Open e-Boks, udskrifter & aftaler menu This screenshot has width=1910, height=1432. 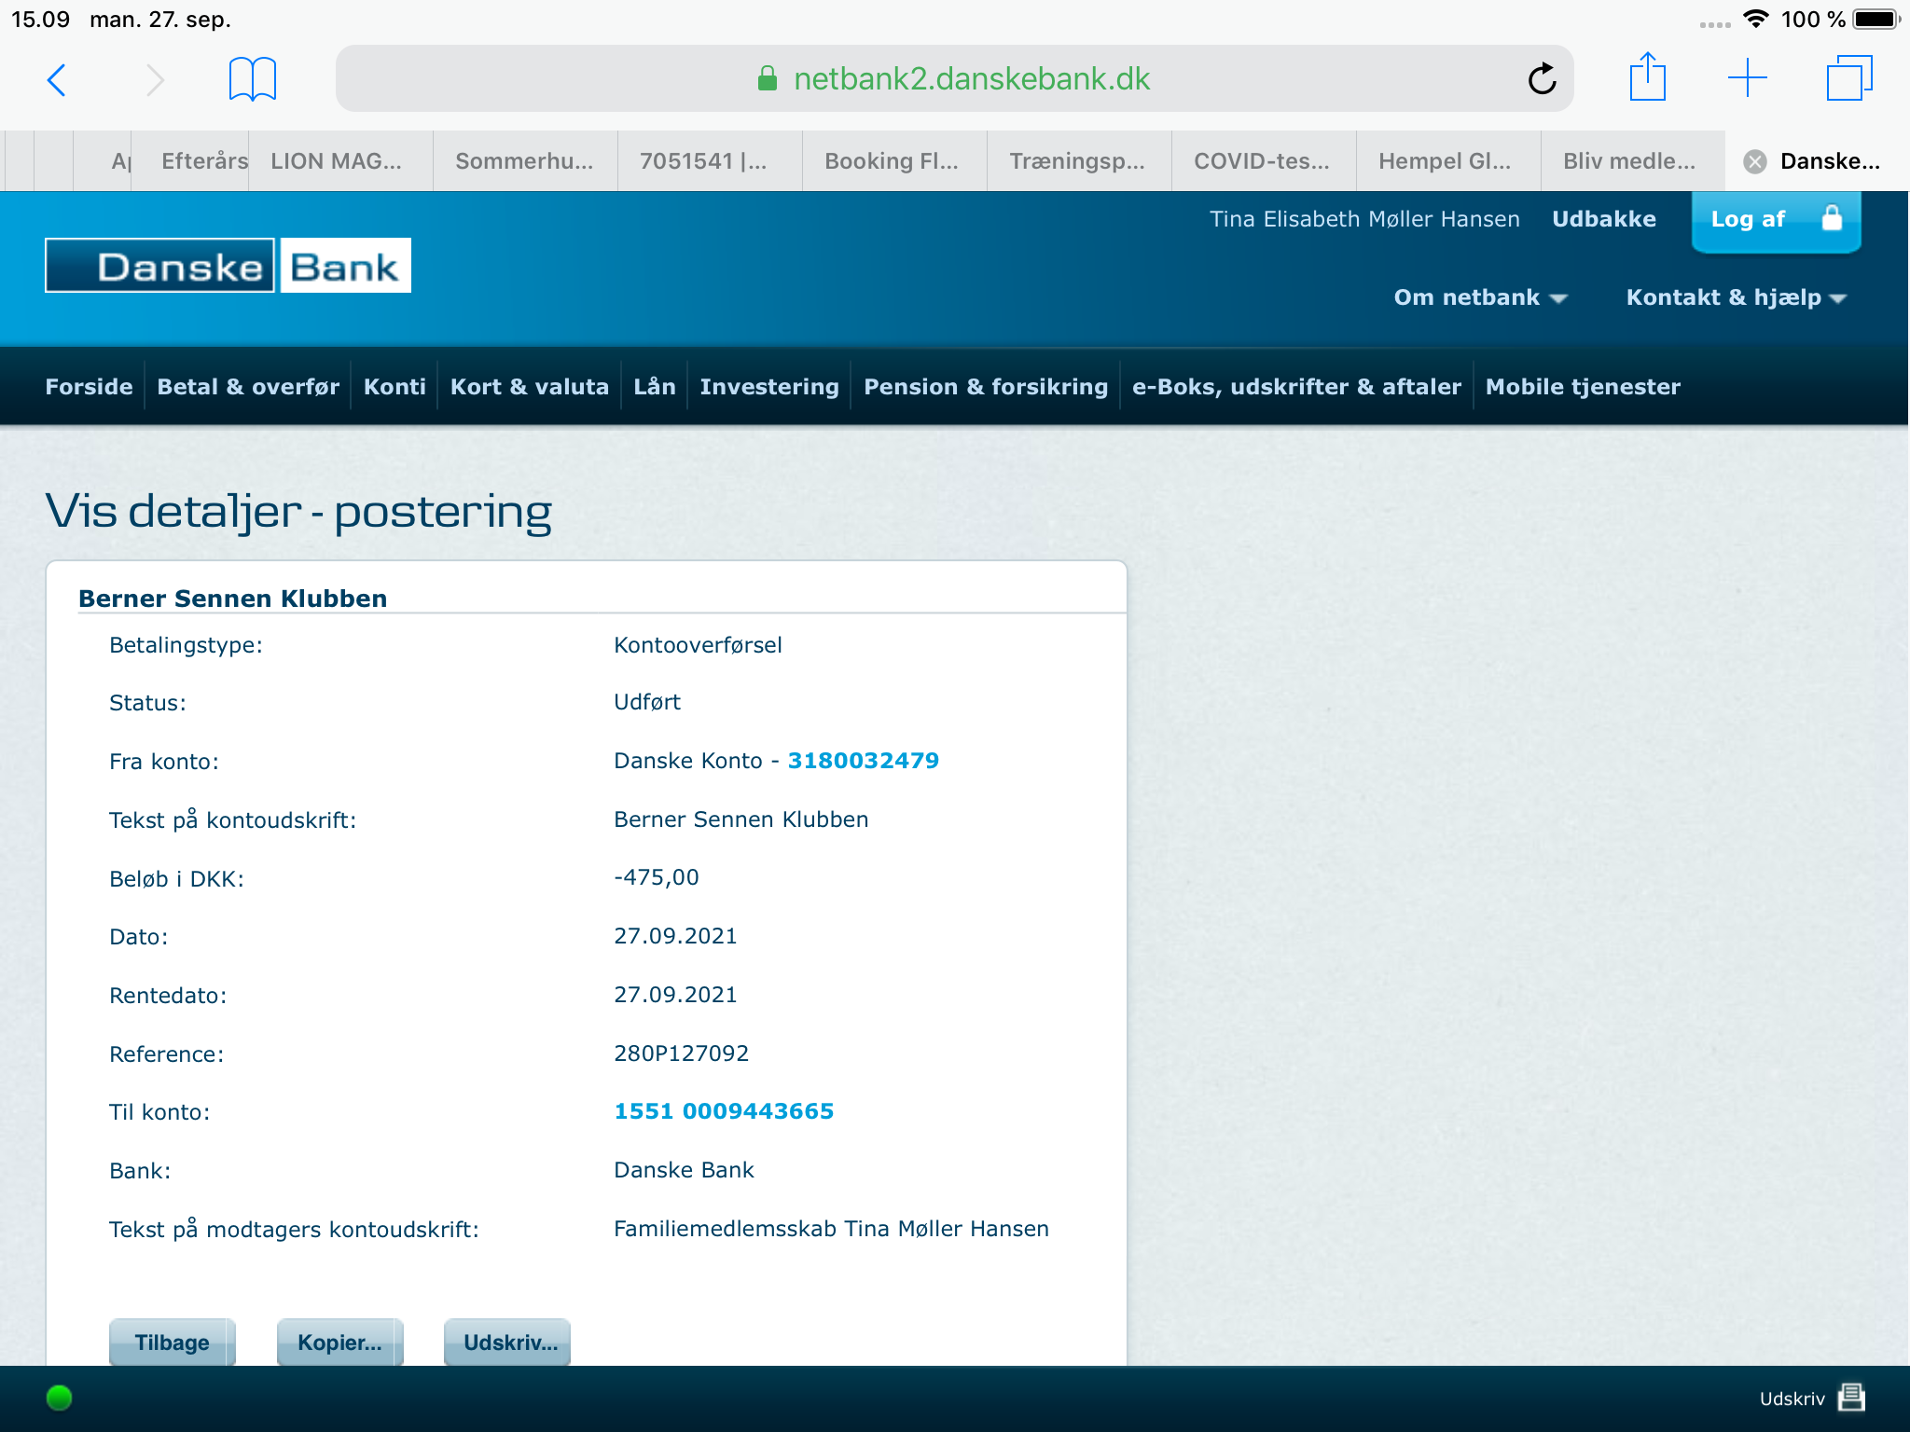pyautogui.click(x=1296, y=387)
